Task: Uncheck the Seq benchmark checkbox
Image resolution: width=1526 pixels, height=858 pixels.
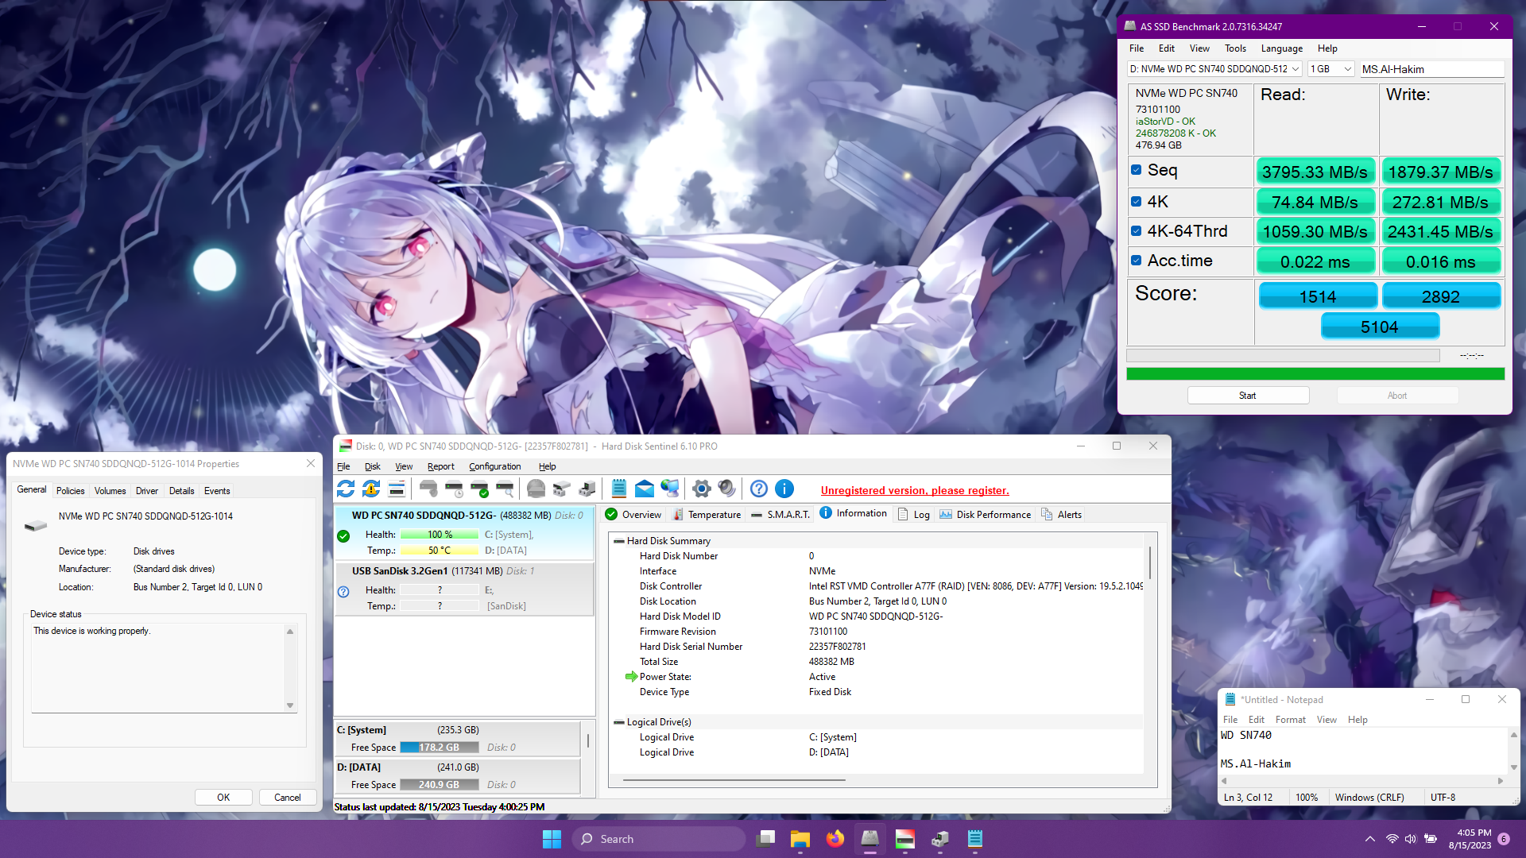Action: 1137,170
